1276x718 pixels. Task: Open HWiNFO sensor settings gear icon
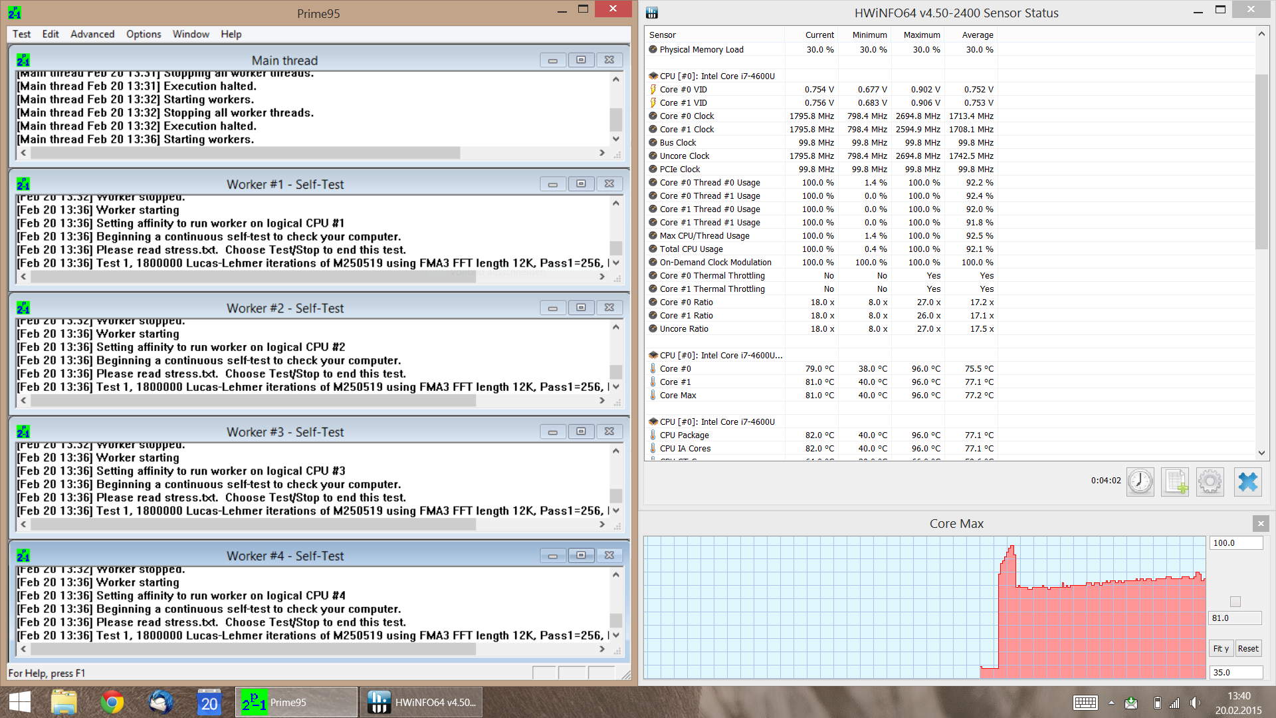1210,481
